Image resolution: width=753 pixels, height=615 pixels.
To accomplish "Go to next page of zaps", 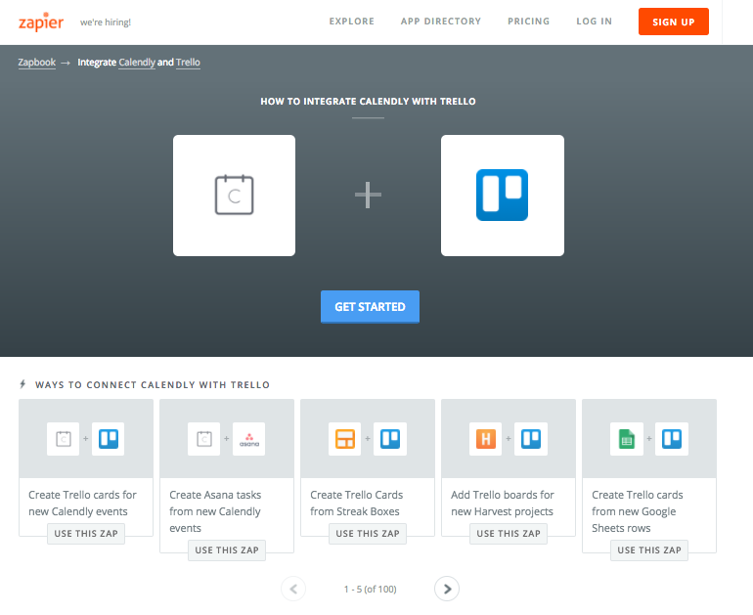I will point(447,589).
